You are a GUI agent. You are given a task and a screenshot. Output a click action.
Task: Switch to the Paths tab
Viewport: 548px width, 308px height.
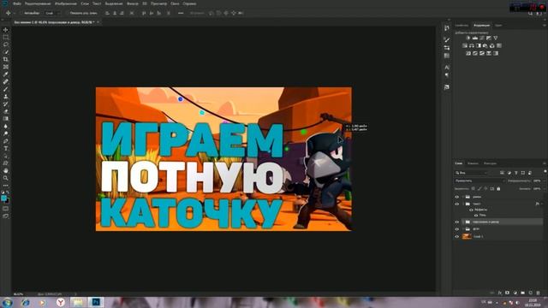click(490, 163)
